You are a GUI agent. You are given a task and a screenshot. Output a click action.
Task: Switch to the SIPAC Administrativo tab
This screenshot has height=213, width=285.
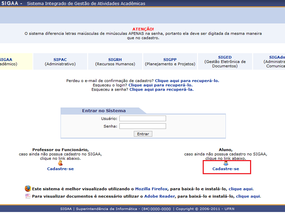(x=60, y=62)
